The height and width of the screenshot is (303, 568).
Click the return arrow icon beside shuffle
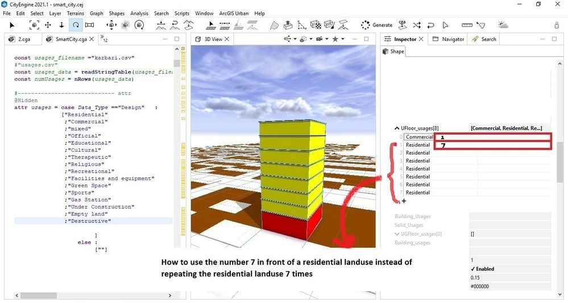click(x=431, y=25)
